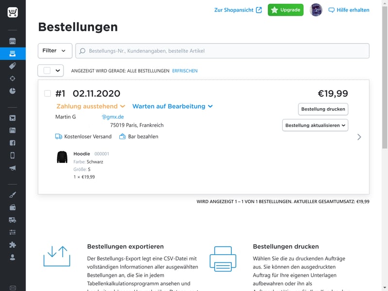
Task: Toggle the select-all orders checkbox
Action: click(47, 71)
